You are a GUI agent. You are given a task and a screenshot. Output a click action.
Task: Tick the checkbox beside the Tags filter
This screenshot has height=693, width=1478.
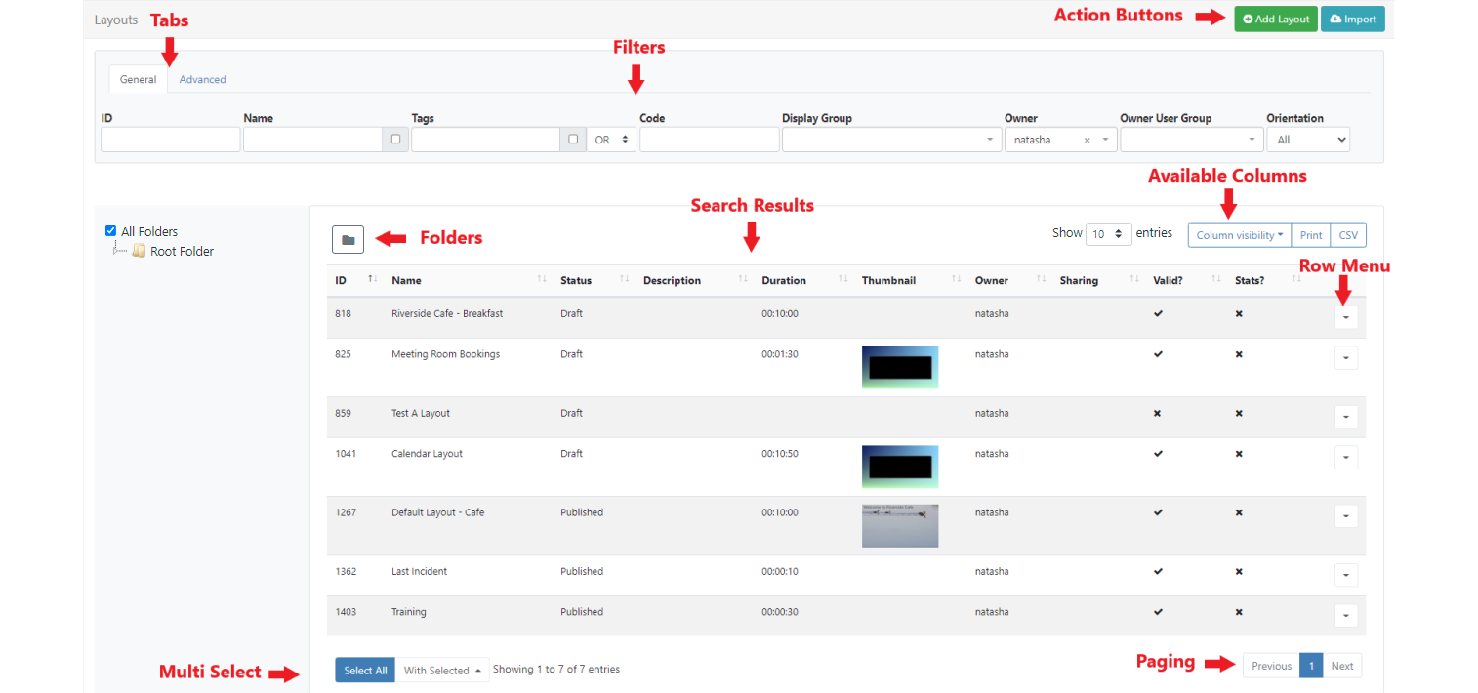click(573, 140)
